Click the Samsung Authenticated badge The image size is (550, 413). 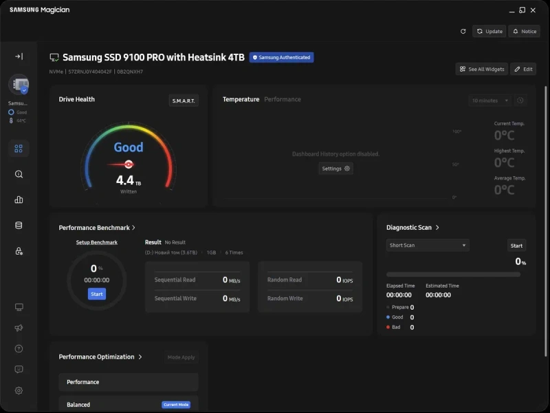(x=281, y=57)
